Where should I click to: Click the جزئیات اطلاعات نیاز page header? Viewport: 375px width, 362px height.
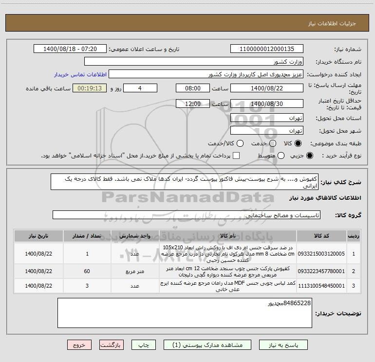332,23
